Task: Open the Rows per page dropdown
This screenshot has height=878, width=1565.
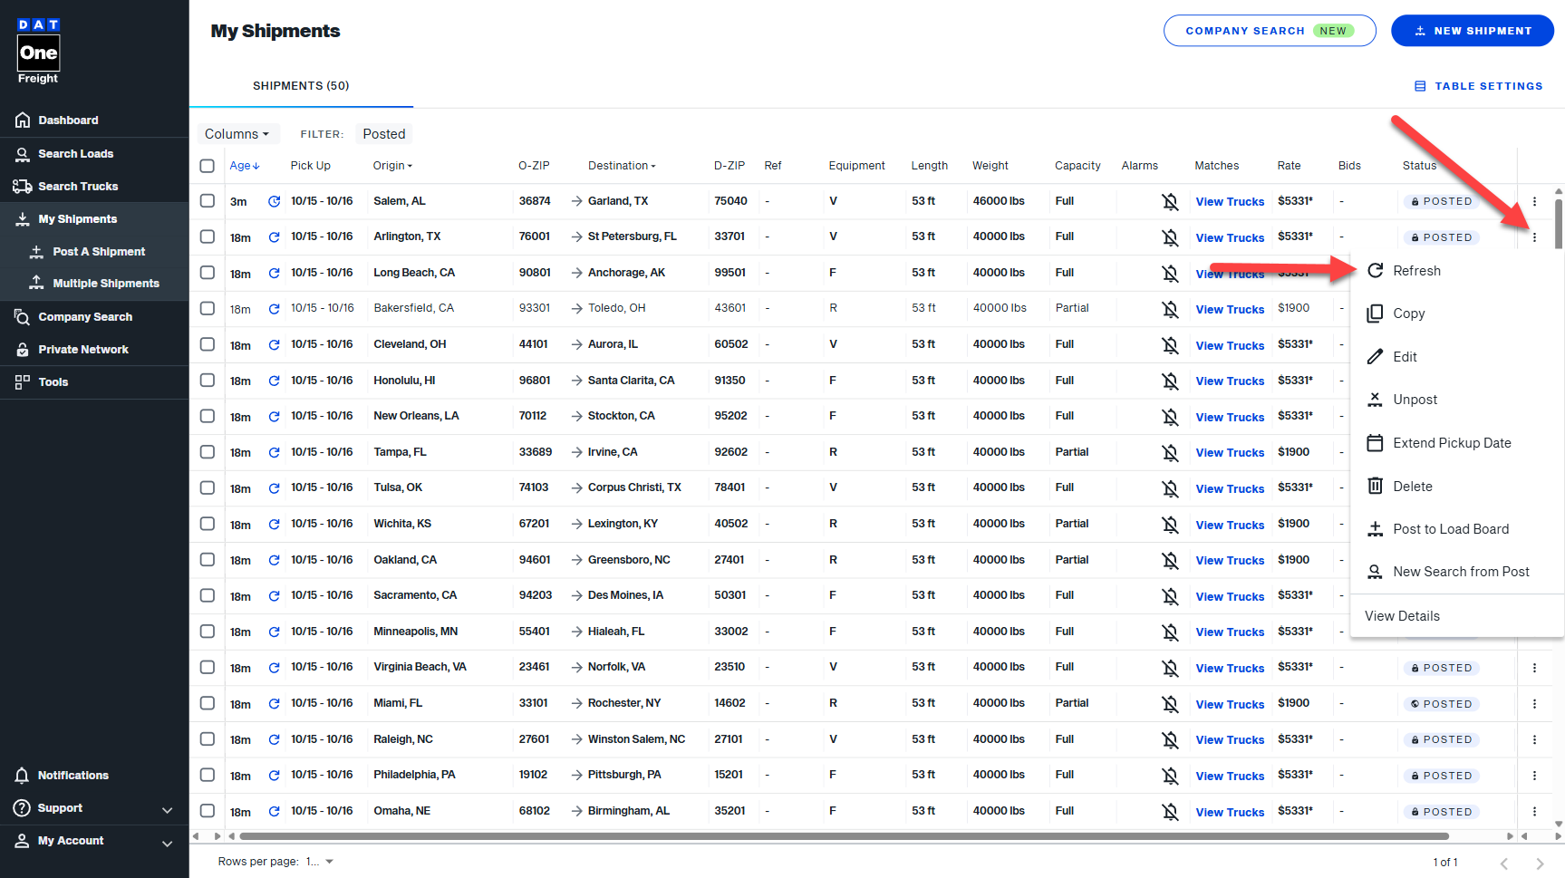Action: click(320, 862)
